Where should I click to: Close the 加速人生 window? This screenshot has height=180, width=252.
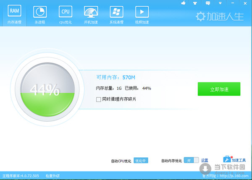pyautogui.click(x=245, y=3)
